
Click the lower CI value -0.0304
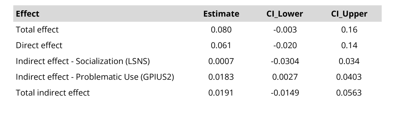tap(285, 61)
